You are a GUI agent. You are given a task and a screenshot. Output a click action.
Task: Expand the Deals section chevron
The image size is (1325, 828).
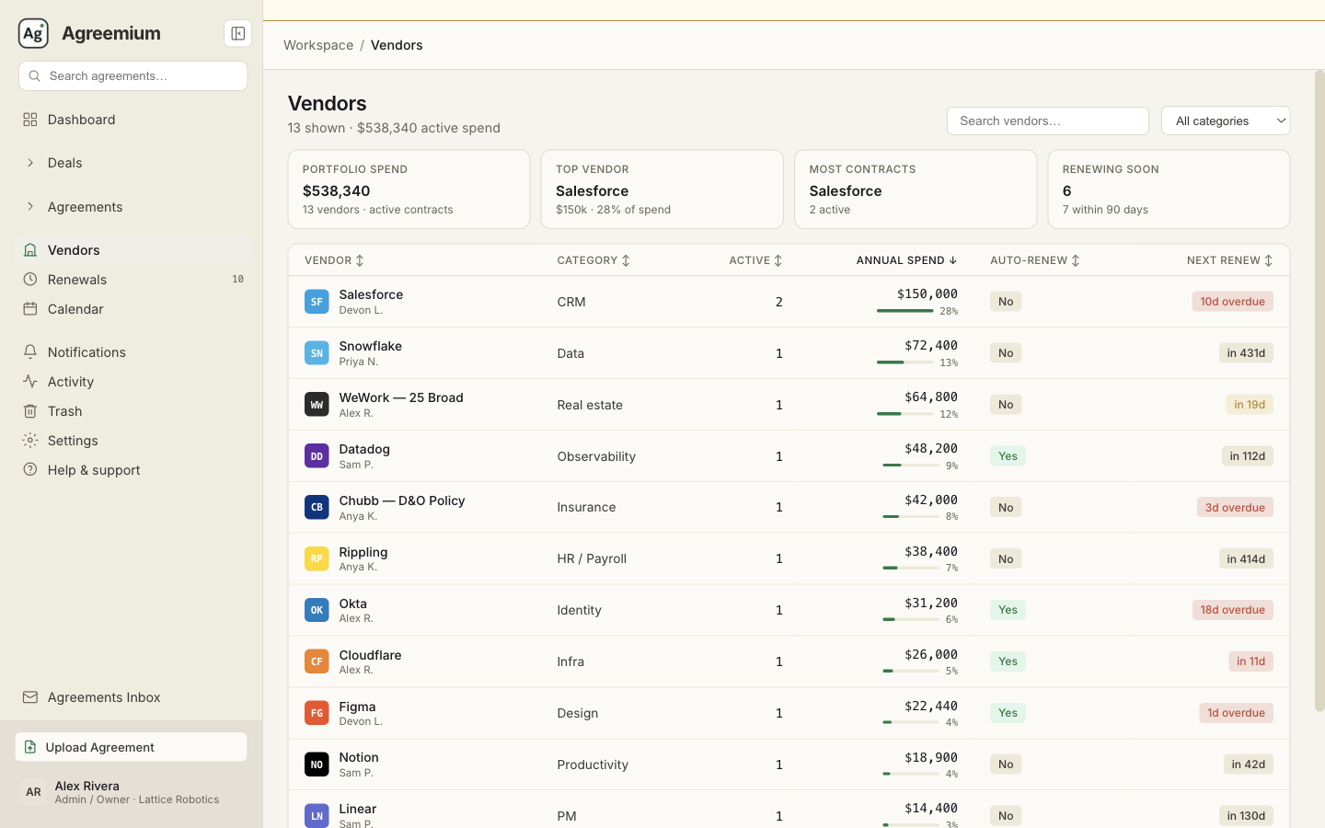pos(30,163)
